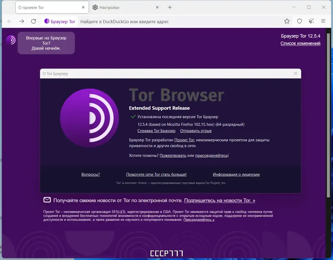Go forward with the toolbar arrow
Screen dimensions: 333x260
(x=22, y=21)
